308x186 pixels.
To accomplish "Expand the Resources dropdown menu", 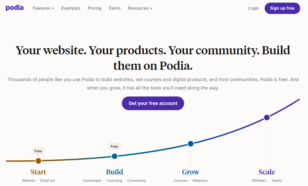I will 140,8.
